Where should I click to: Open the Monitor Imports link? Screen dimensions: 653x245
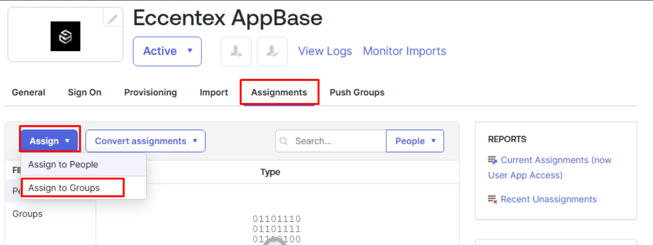405,51
